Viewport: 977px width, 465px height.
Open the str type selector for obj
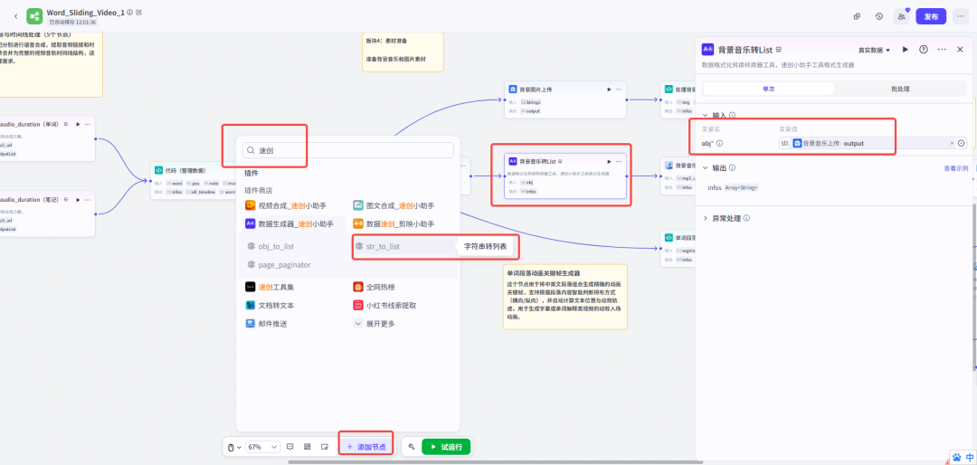784,143
